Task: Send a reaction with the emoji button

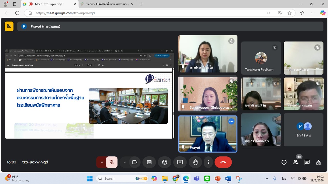Action: [x=165, y=162]
